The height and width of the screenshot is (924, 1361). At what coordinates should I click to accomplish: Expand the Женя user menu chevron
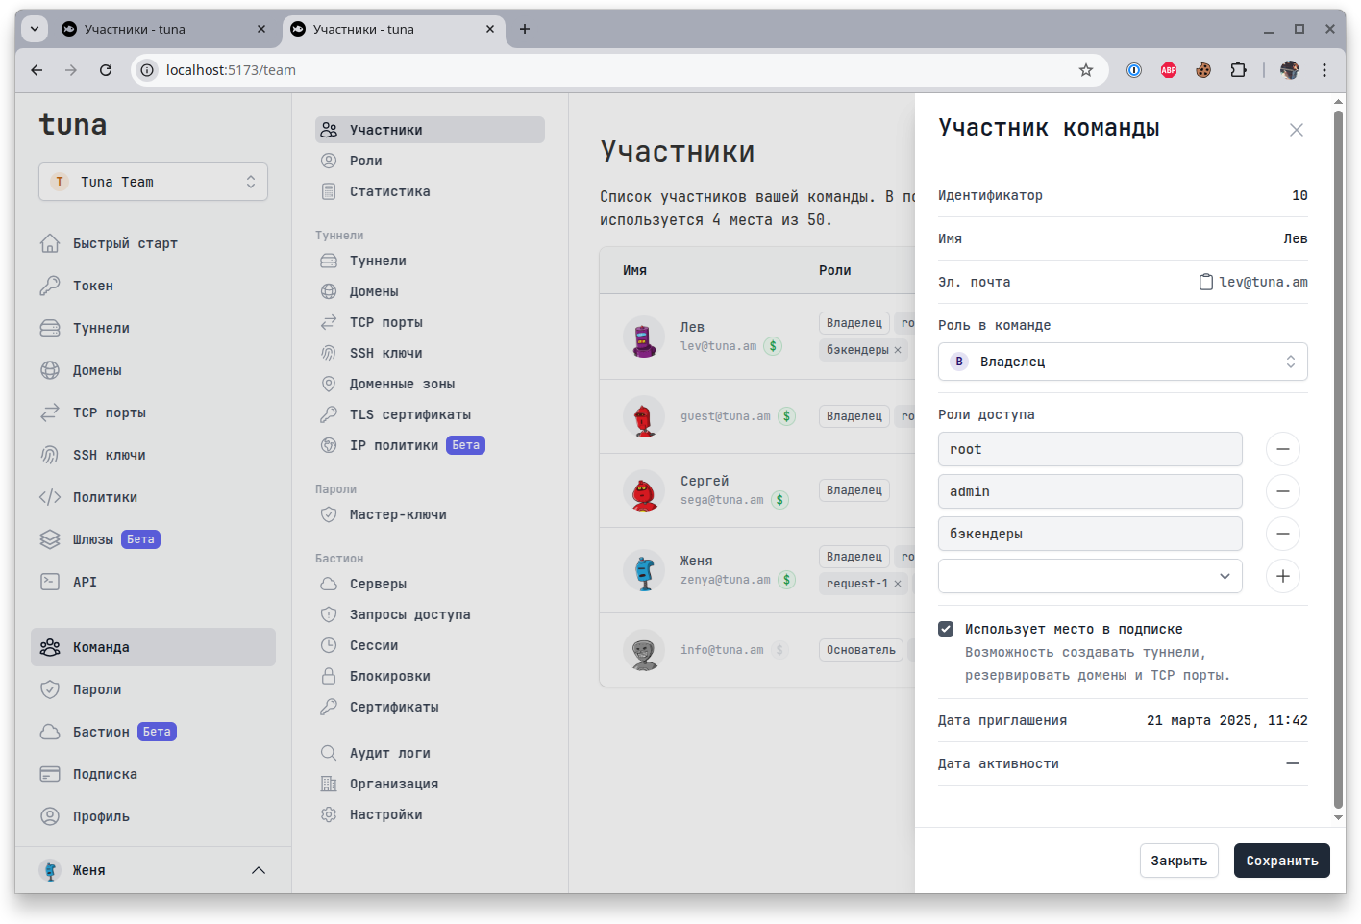pos(258,870)
